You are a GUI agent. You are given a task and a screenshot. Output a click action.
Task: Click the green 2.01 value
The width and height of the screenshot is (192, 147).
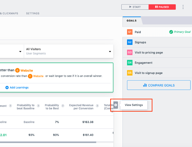tap(3, 135)
